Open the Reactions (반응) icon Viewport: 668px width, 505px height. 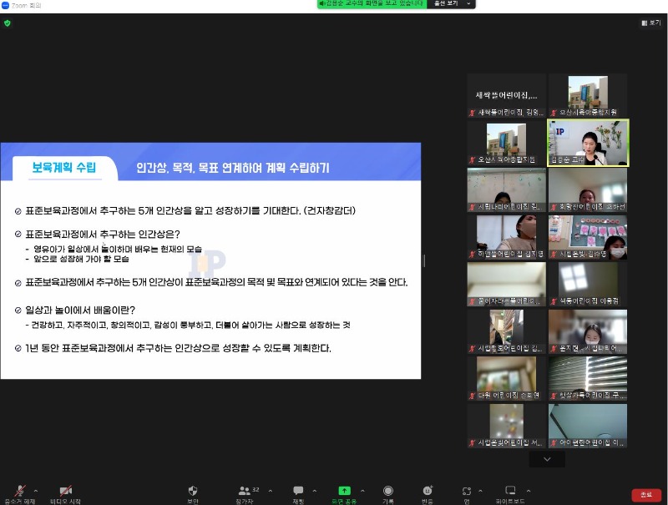[x=428, y=491]
